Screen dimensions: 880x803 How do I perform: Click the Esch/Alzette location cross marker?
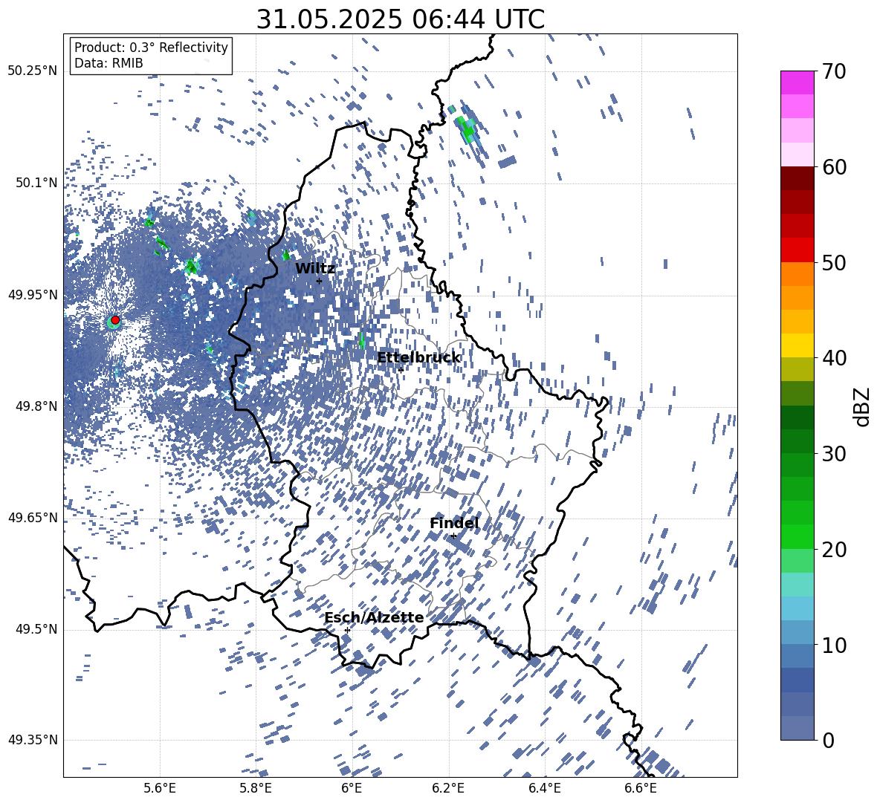tap(347, 630)
